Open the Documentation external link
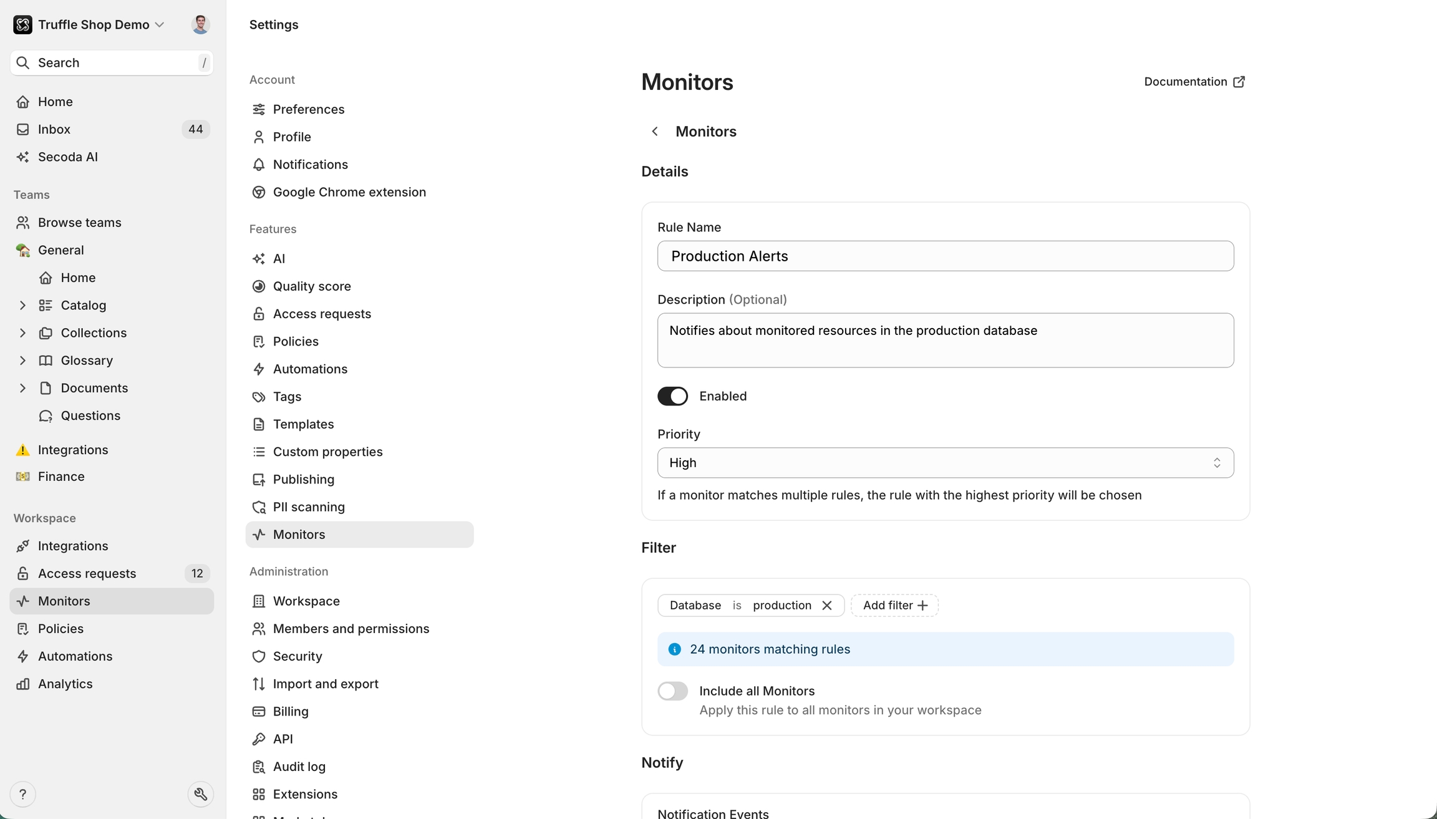Image resolution: width=1437 pixels, height=819 pixels. pos(1194,82)
